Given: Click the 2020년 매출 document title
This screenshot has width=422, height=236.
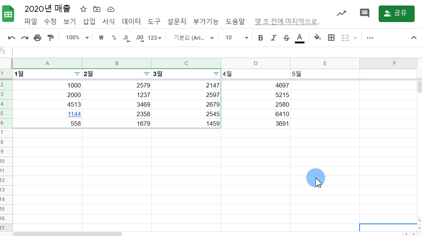Looking at the screenshot, I should (47, 8).
